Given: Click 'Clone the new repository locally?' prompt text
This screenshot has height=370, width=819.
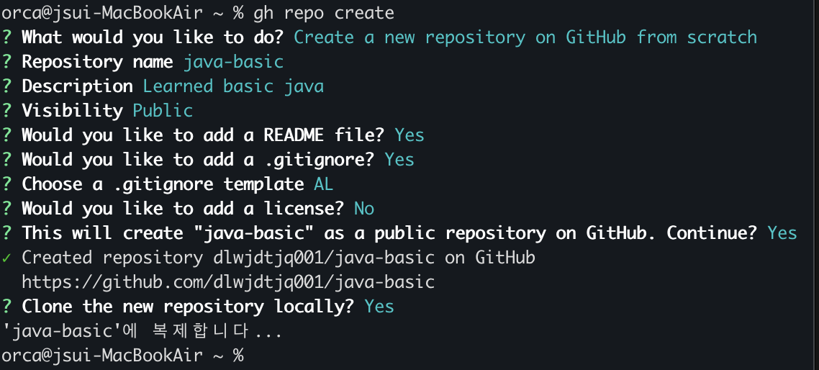Looking at the screenshot, I should click(188, 306).
